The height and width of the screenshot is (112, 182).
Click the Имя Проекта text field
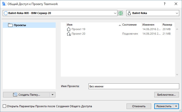[x=133, y=86]
